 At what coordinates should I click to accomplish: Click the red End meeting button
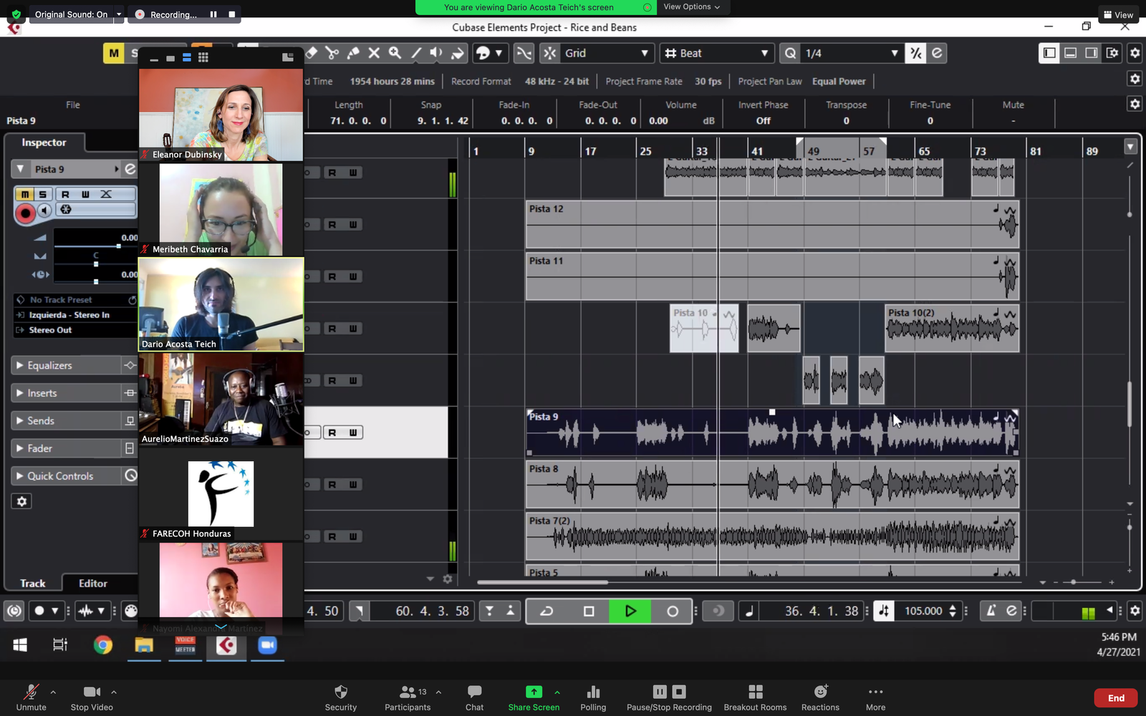(1115, 698)
